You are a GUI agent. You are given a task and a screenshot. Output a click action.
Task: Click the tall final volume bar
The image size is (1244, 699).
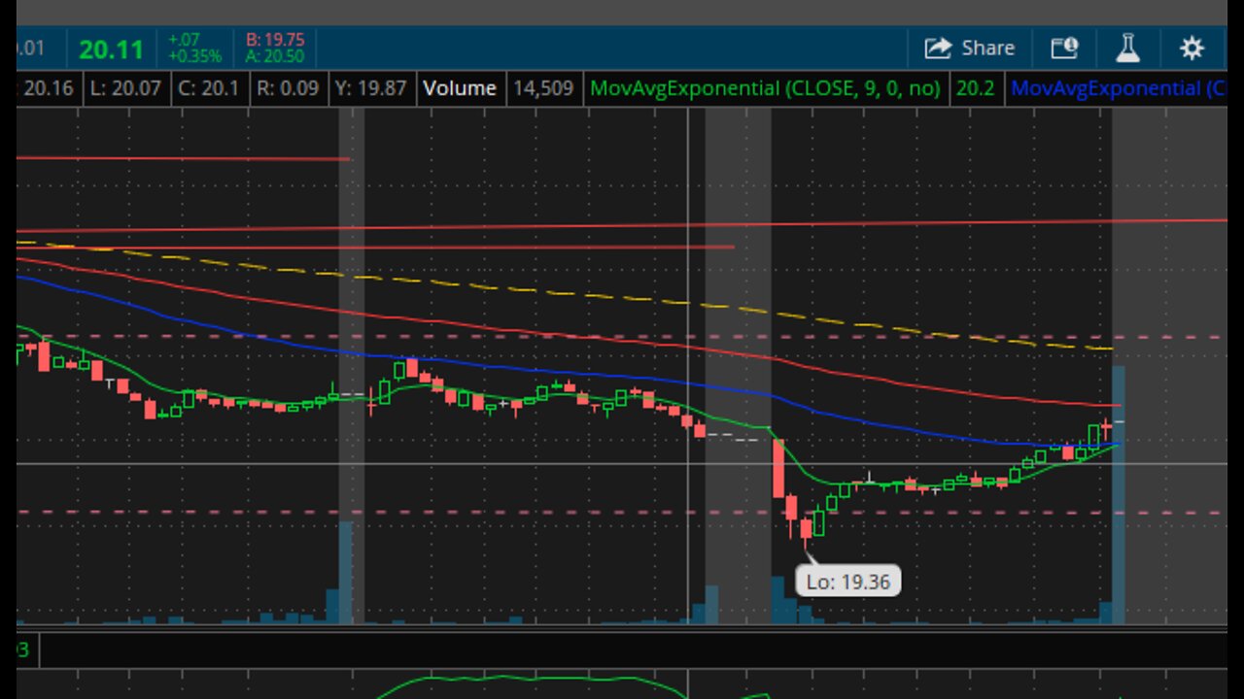[x=1118, y=495]
